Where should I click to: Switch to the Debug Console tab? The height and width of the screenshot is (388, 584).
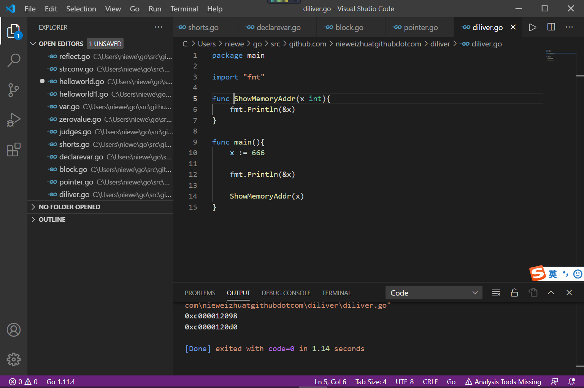(x=286, y=293)
